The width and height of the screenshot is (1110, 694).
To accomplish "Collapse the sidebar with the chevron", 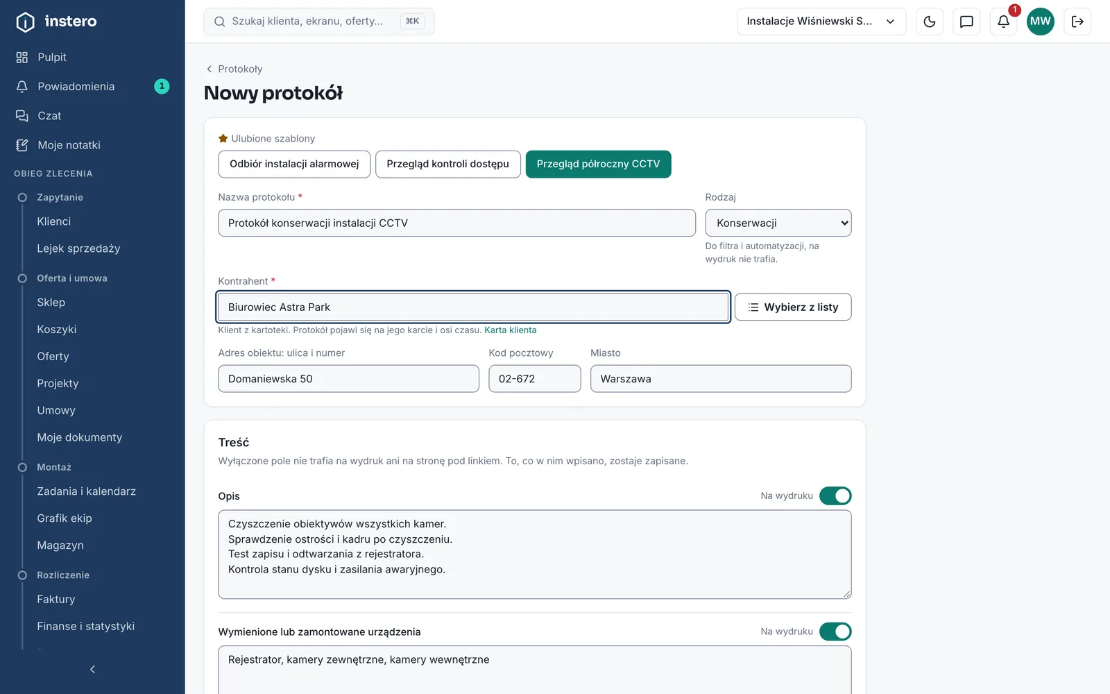I will click(x=92, y=669).
